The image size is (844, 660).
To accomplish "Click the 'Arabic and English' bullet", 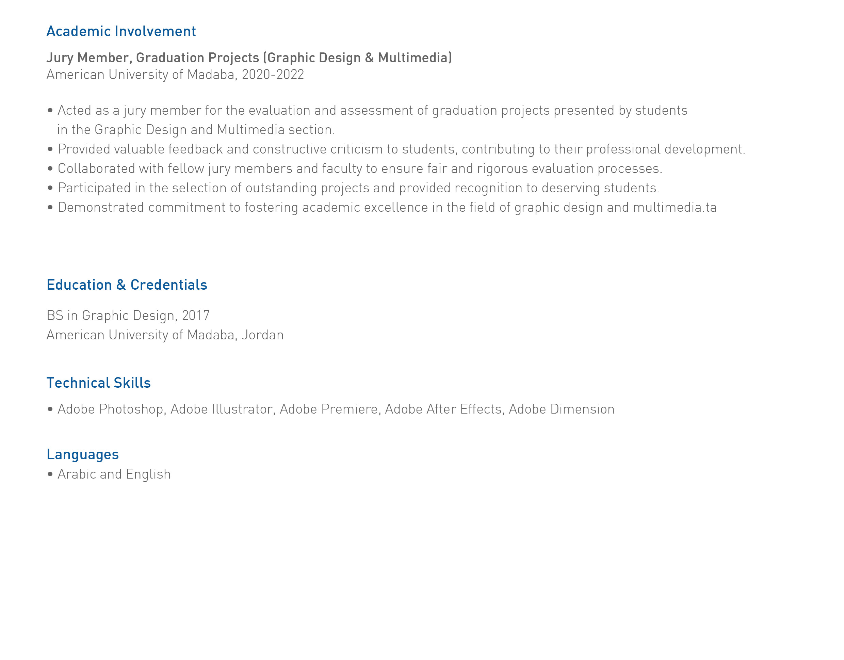I will pyautogui.click(x=114, y=474).
